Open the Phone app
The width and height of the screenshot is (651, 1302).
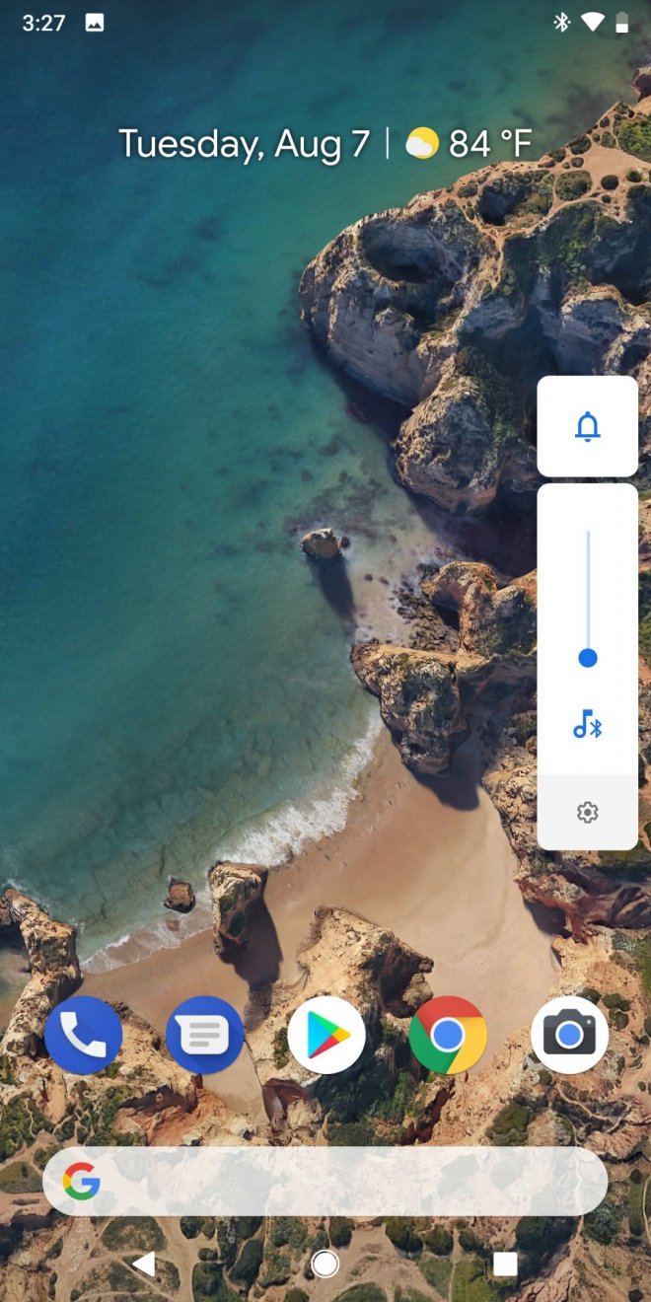pyautogui.click(x=84, y=1035)
